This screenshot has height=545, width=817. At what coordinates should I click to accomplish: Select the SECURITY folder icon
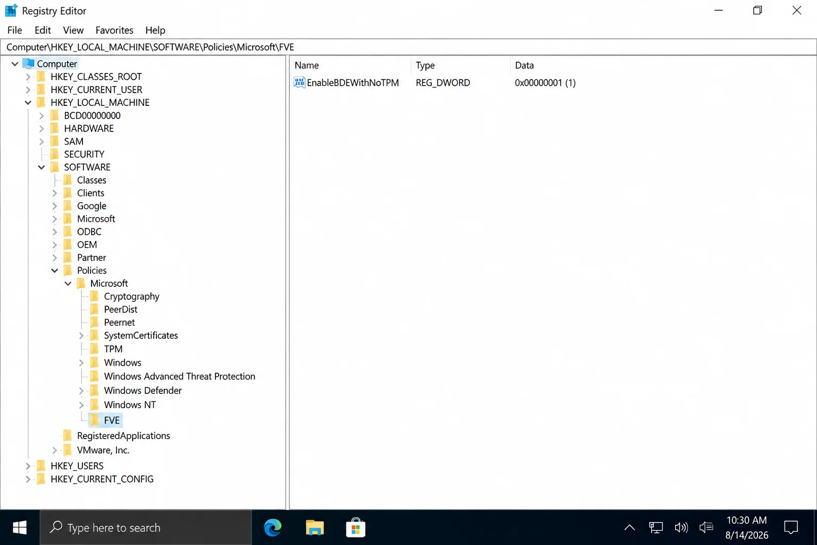pyautogui.click(x=54, y=154)
